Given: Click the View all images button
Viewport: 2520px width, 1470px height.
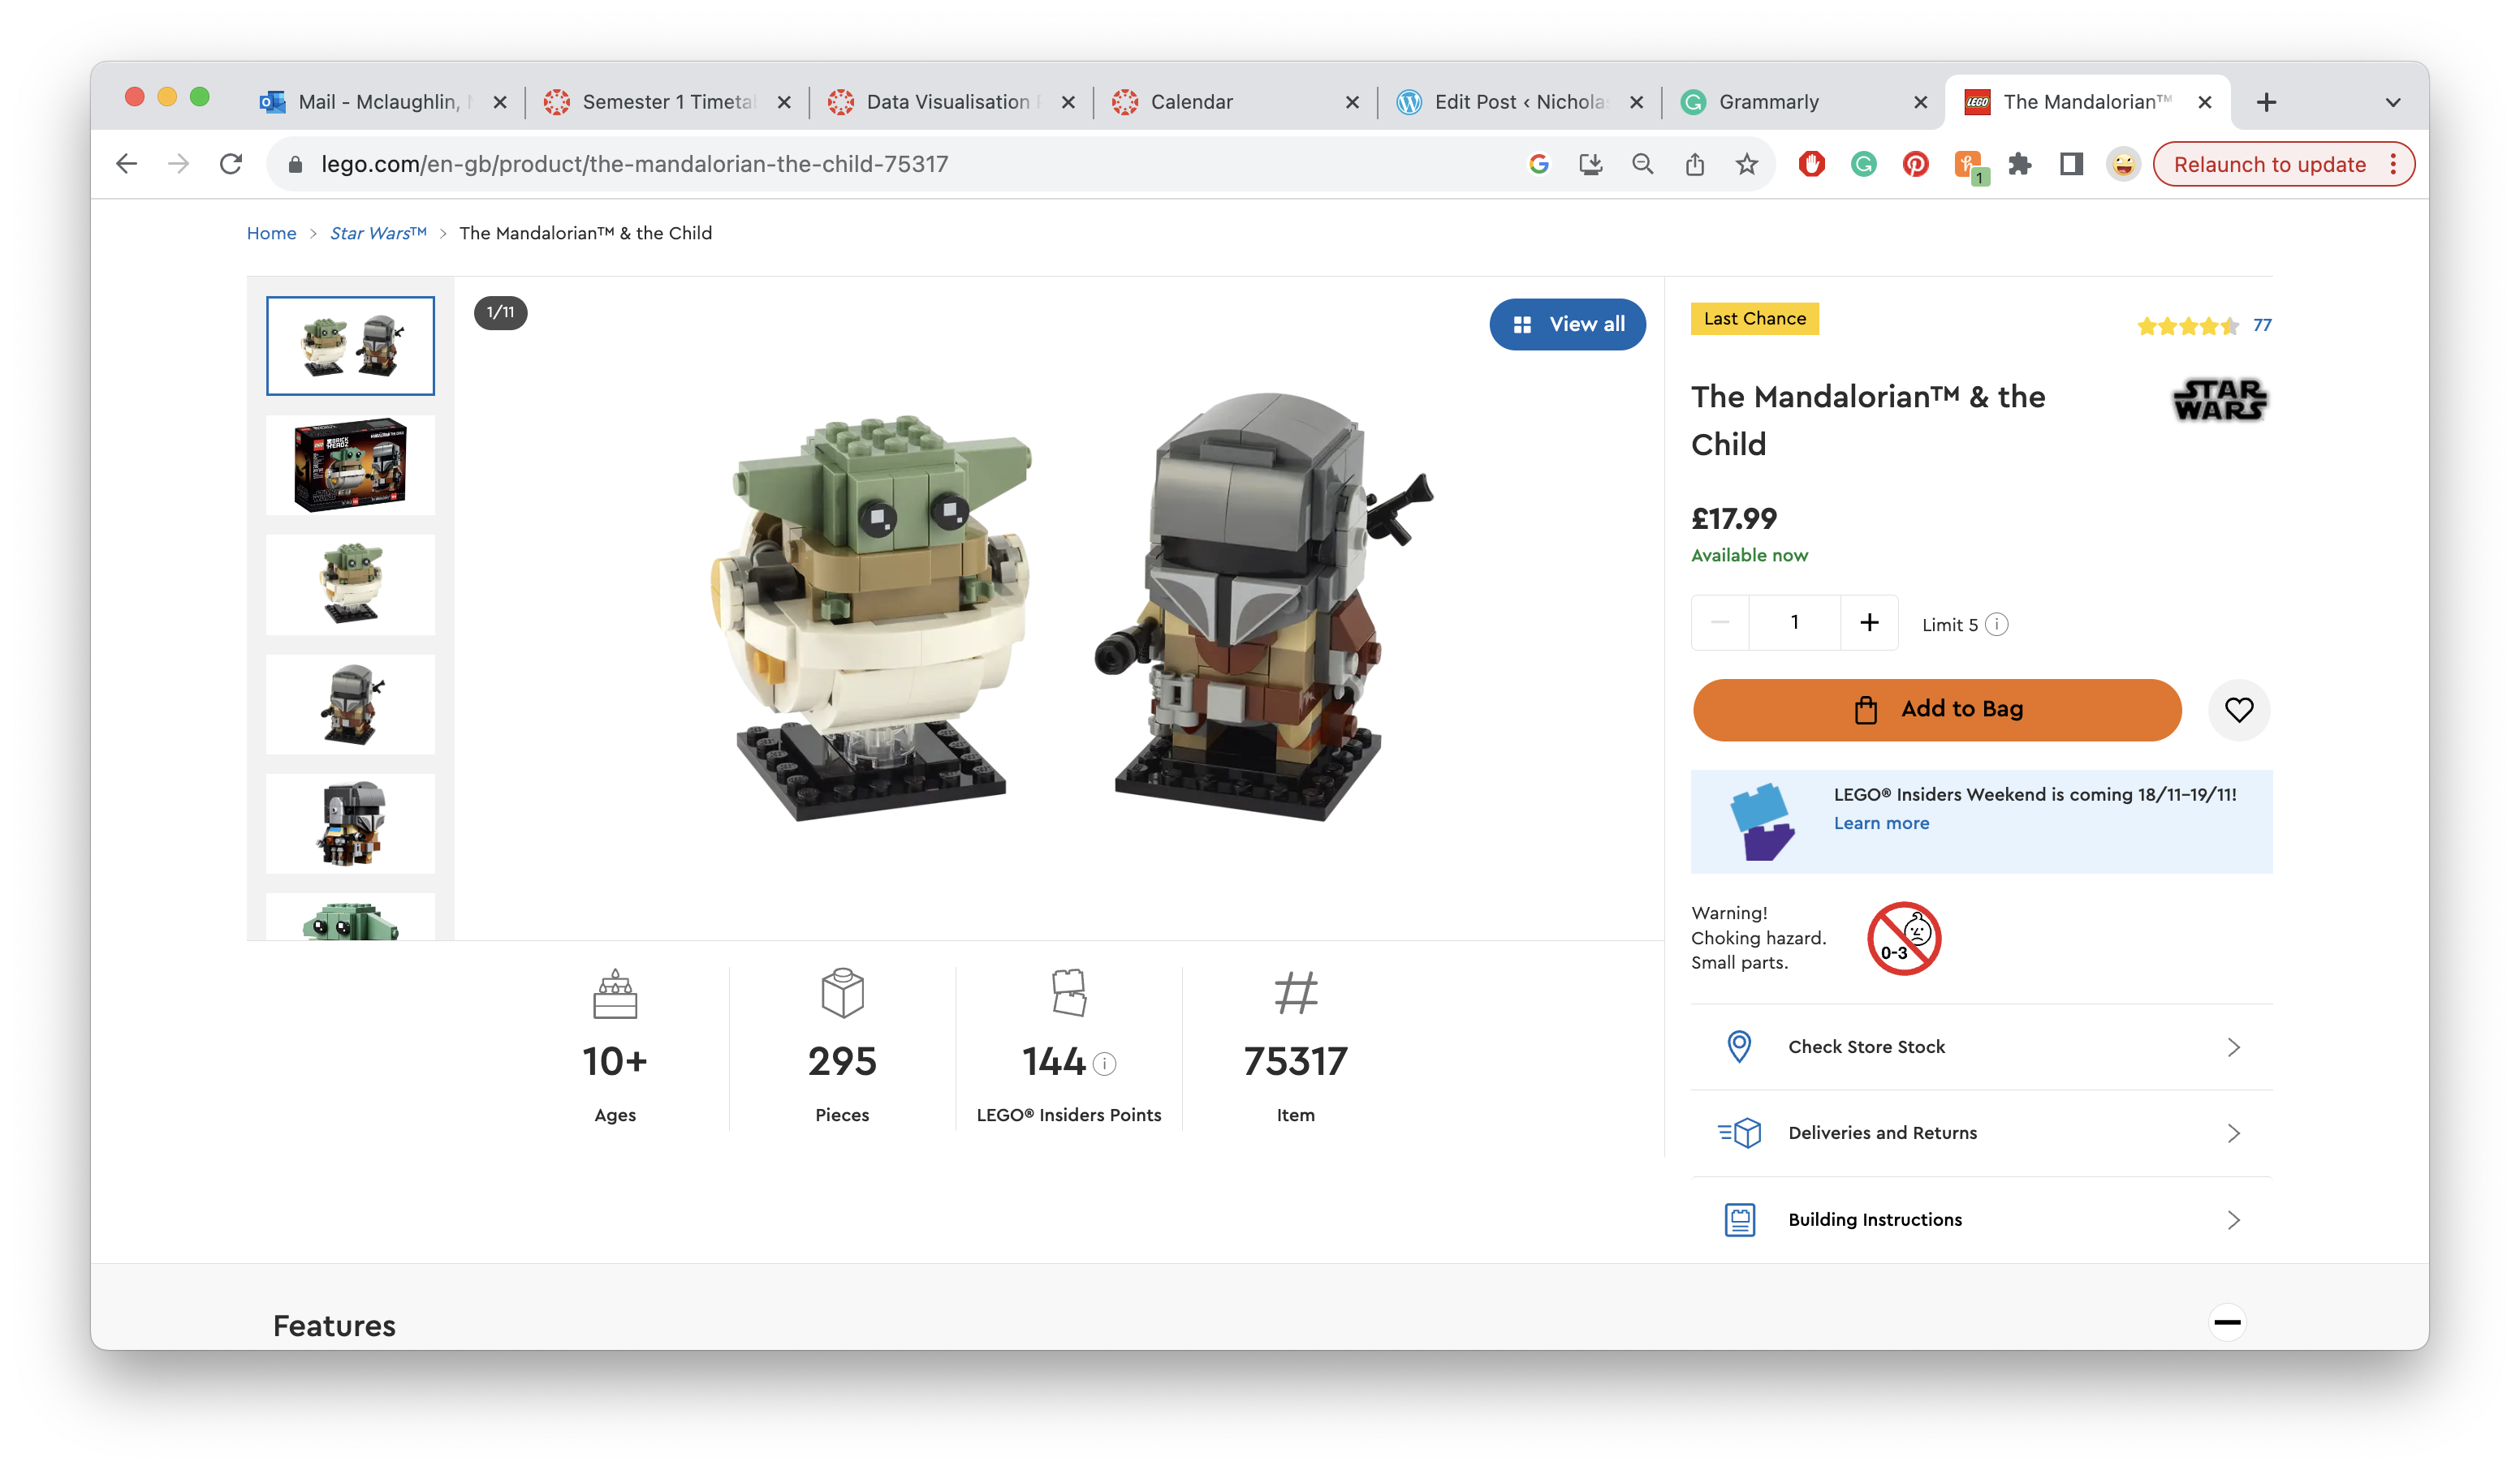Looking at the screenshot, I should [x=1566, y=324].
